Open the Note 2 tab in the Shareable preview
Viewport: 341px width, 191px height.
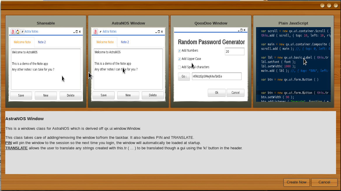pyautogui.click(x=42, y=42)
